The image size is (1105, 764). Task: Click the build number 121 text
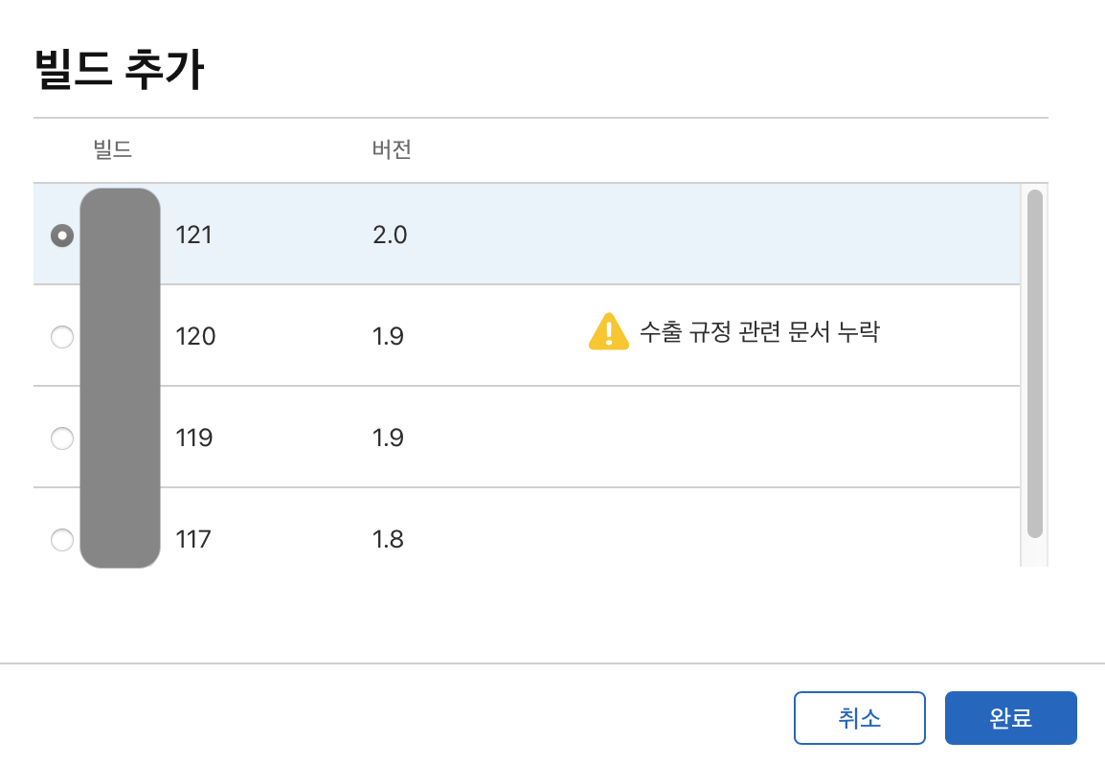coord(194,235)
